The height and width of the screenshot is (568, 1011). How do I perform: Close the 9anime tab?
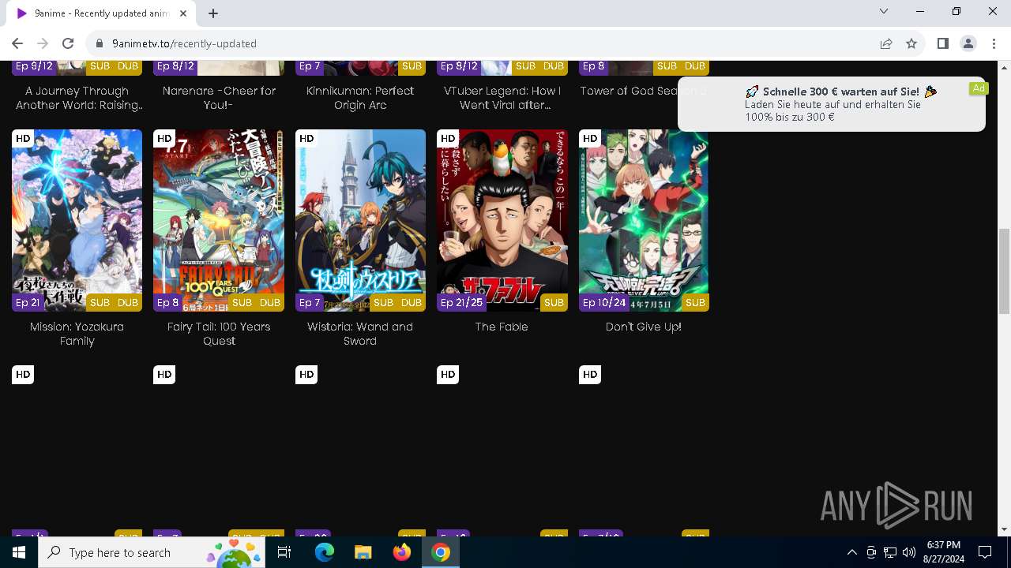pyautogui.click(x=183, y=13)
